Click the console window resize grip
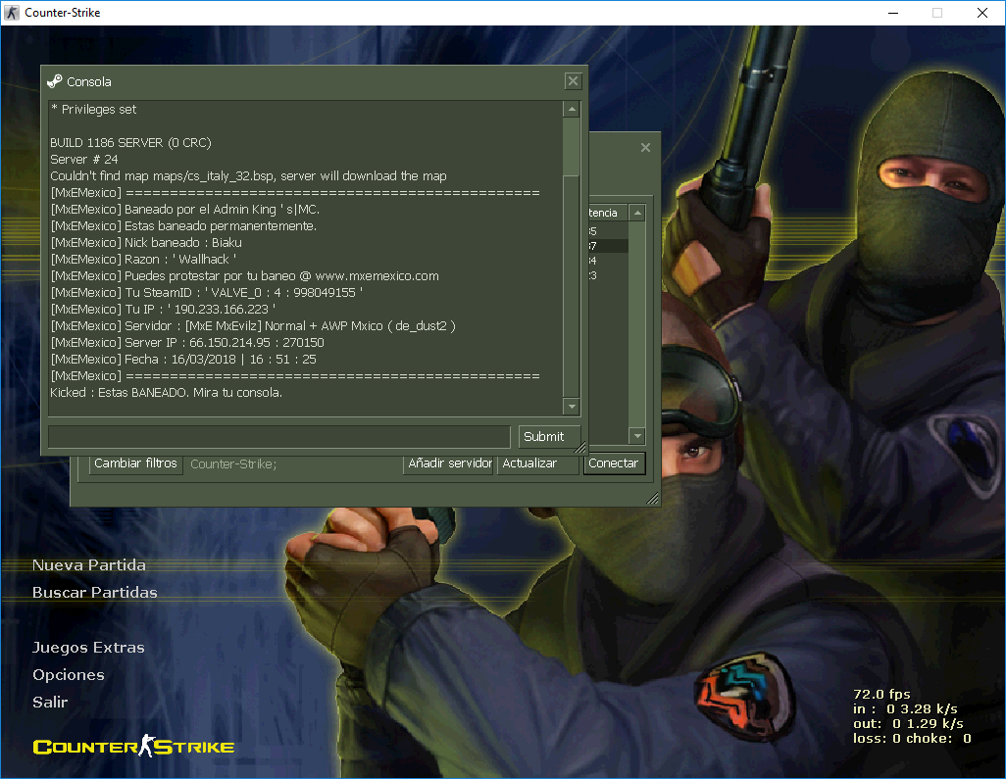Image resolution: width=1006 pixels, height=779 pixels. 579,448
